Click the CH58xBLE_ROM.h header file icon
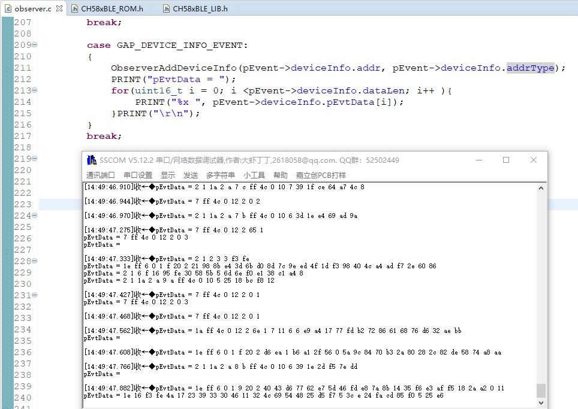578x409 pixels. (x=75, y=8)
